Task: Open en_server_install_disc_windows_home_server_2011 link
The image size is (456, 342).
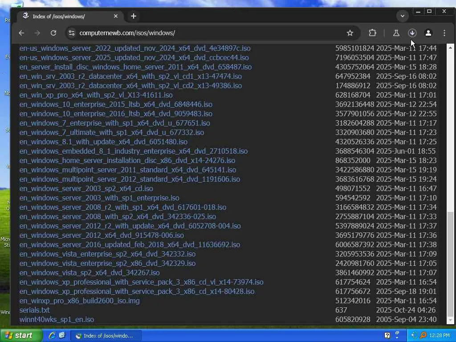Action: 135,67
